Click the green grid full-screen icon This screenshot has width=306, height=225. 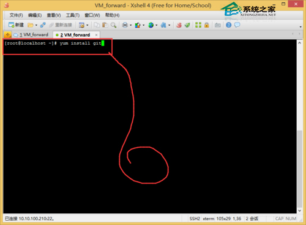(198, 25)
